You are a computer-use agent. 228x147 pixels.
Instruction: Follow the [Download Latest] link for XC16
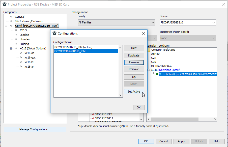(169, 70)
